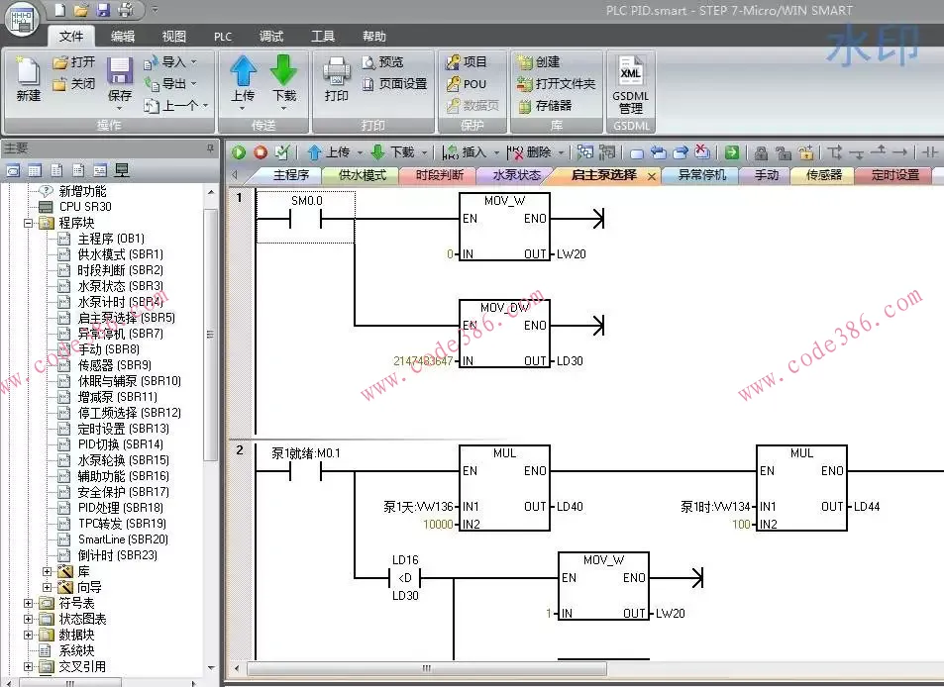Expand the 库 folder in tree
This screenshot has height=687, width=944.
tap(47, 571)
